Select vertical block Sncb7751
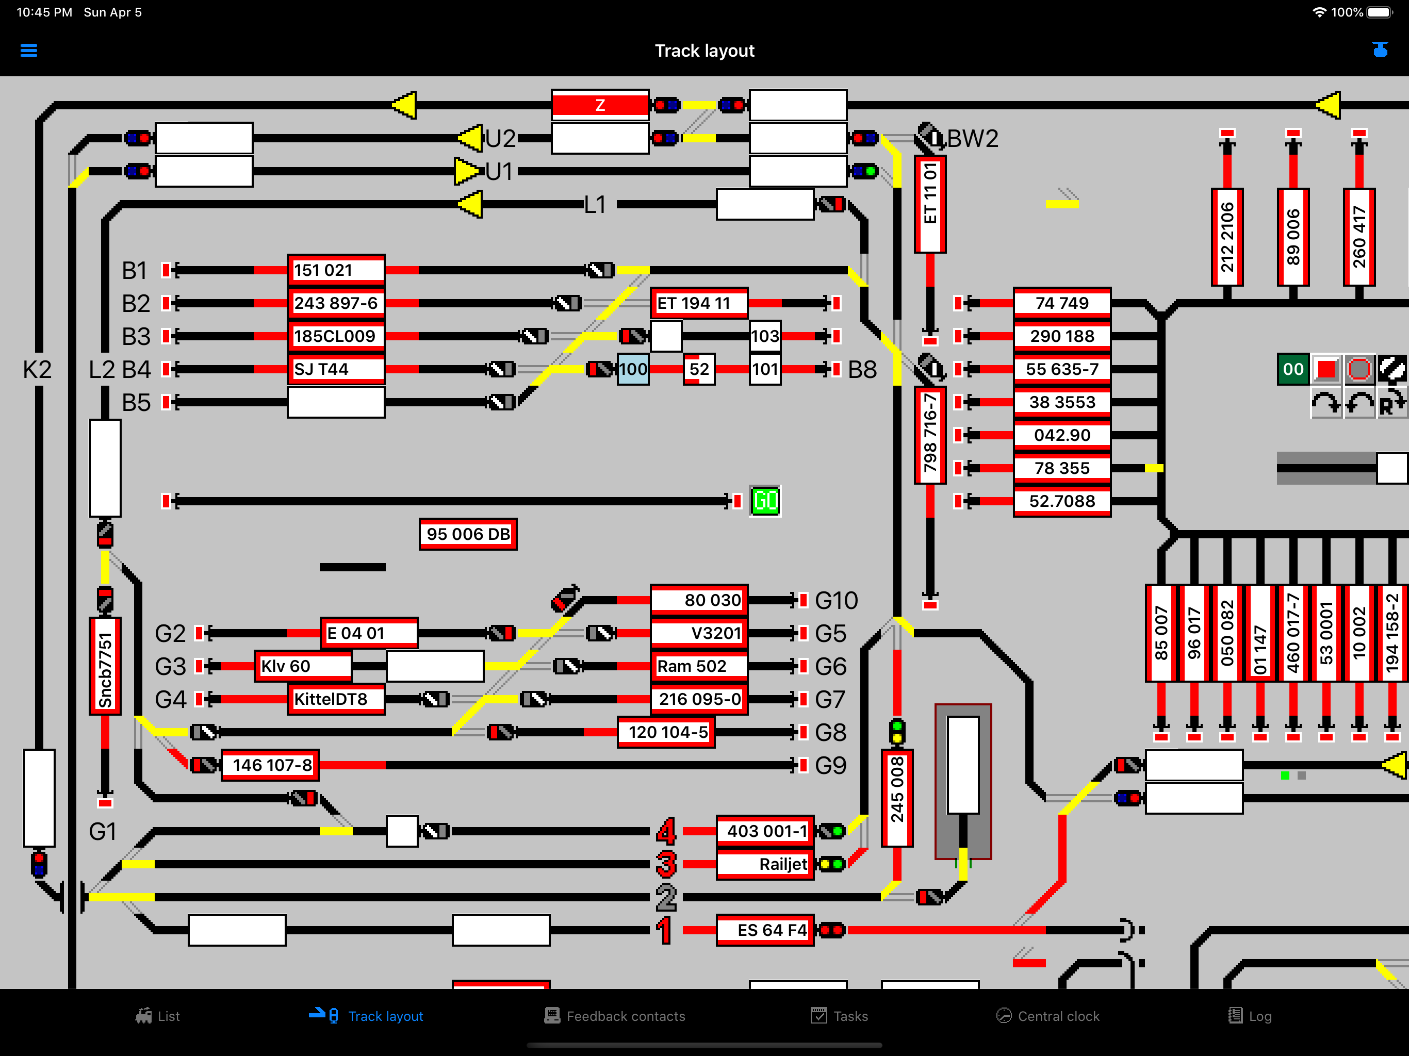This screenshot has width=1409, height=1056. (x=105, y=666)
